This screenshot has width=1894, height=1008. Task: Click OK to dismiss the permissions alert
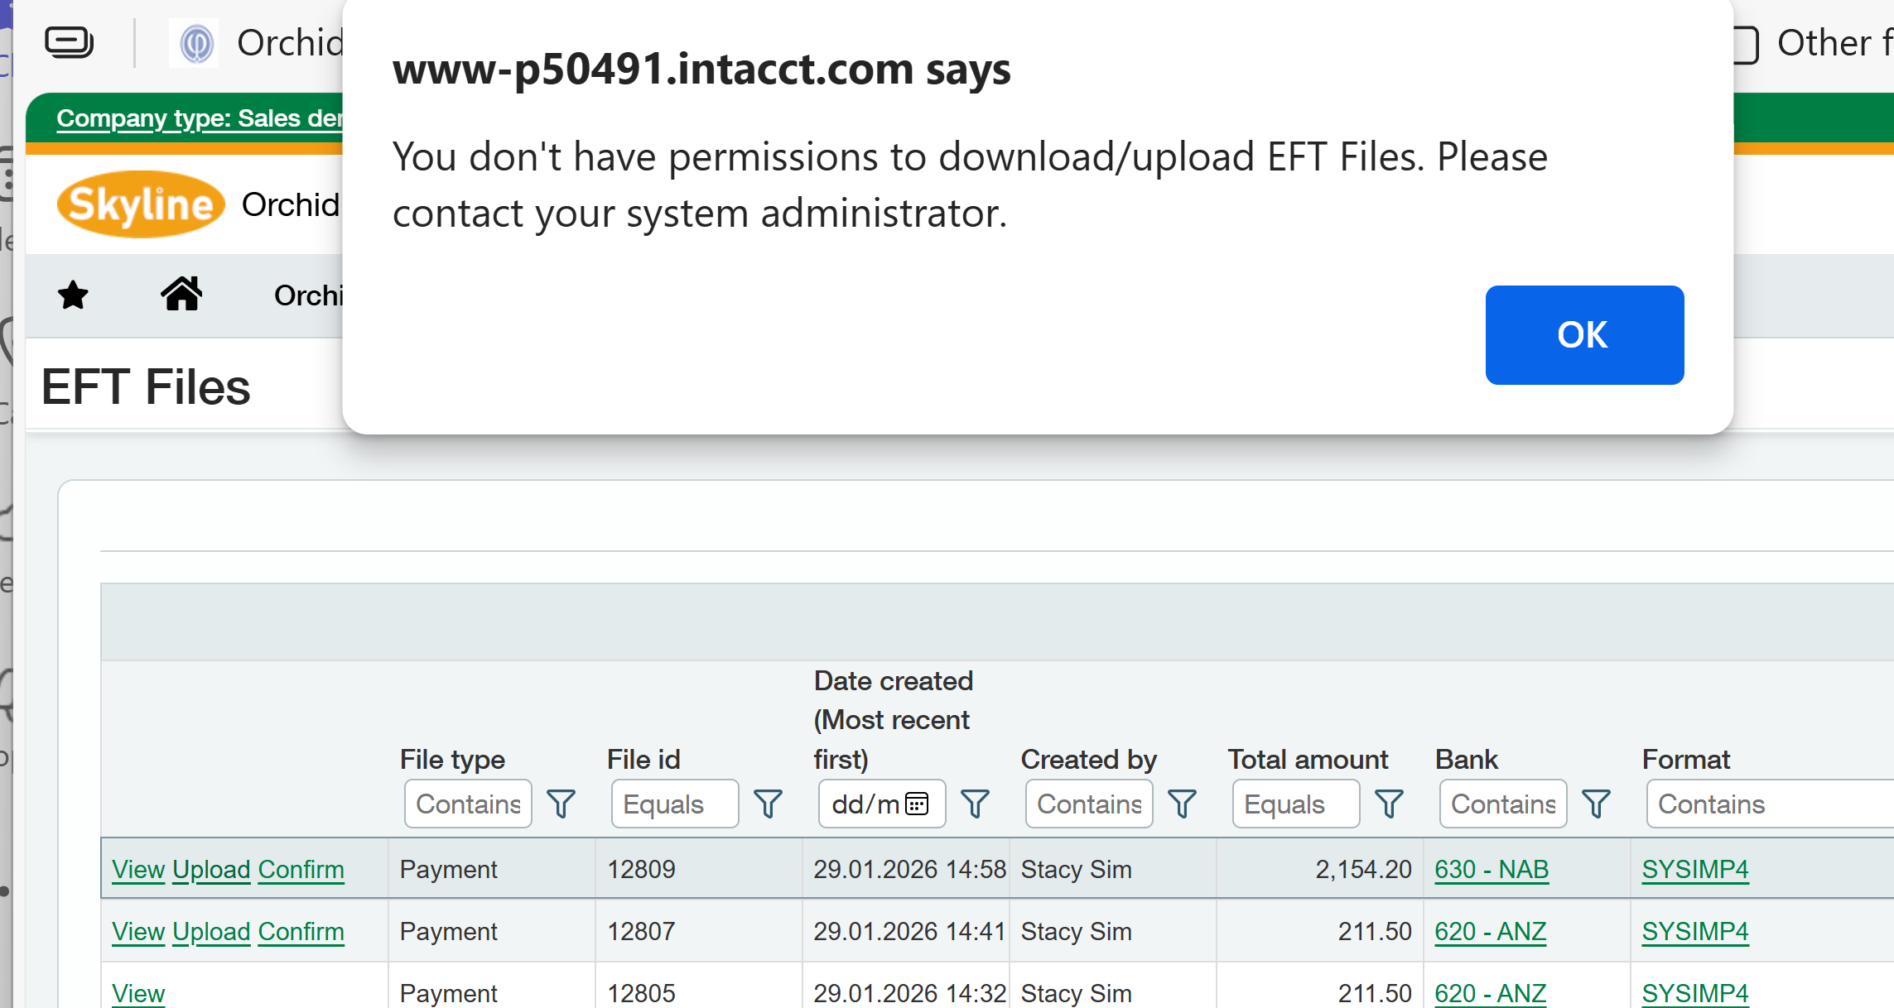click(1583, 335)
